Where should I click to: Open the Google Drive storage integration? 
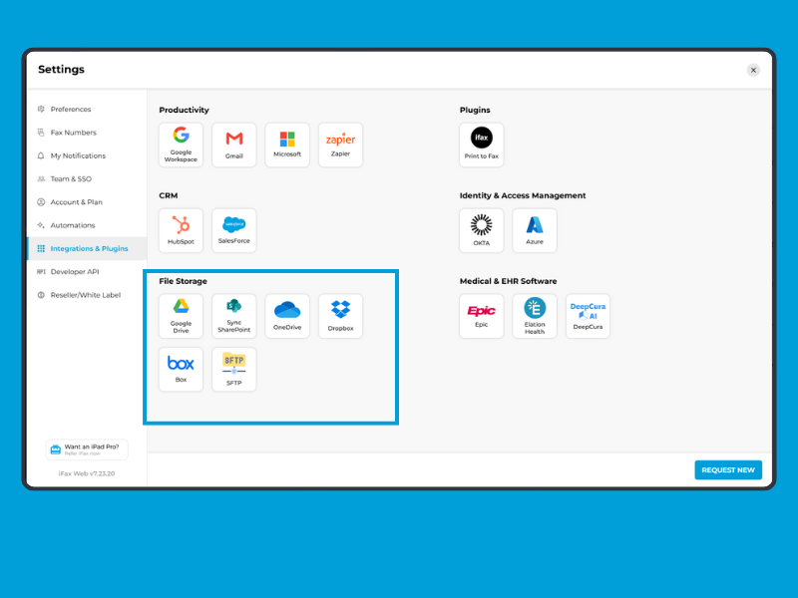click(x=181, y=316)
